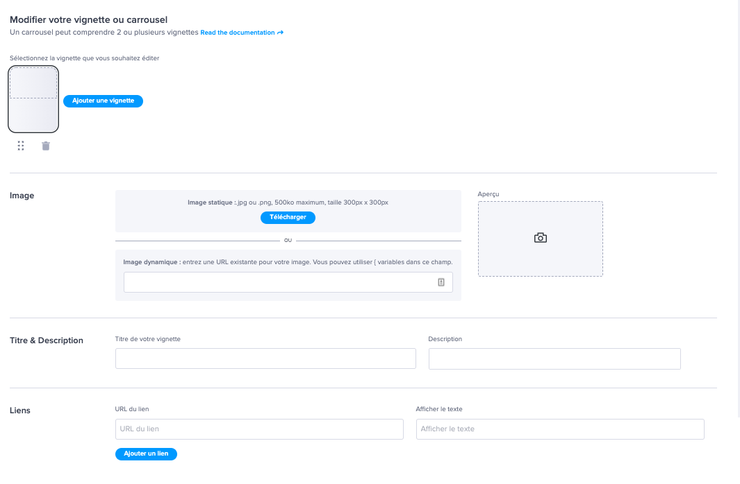Focus the dynamic image URL input field

[x=288, y=282]
